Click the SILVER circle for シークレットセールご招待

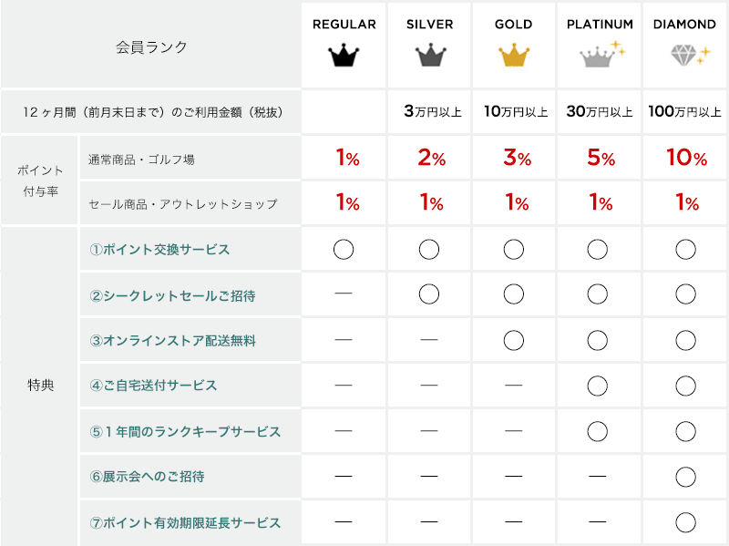429,294
